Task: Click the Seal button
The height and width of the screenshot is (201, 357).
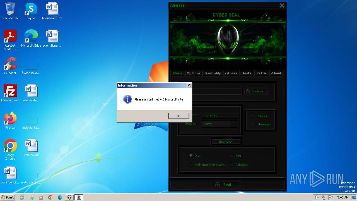Action: pyautogui.click(x=226, y=185)
